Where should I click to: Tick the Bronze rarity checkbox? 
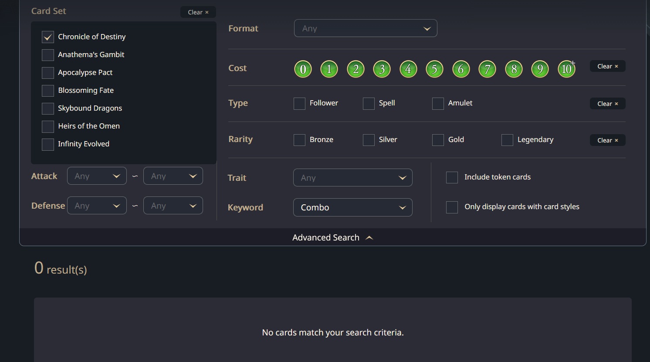pyautogui.click(x=299, y=140)
